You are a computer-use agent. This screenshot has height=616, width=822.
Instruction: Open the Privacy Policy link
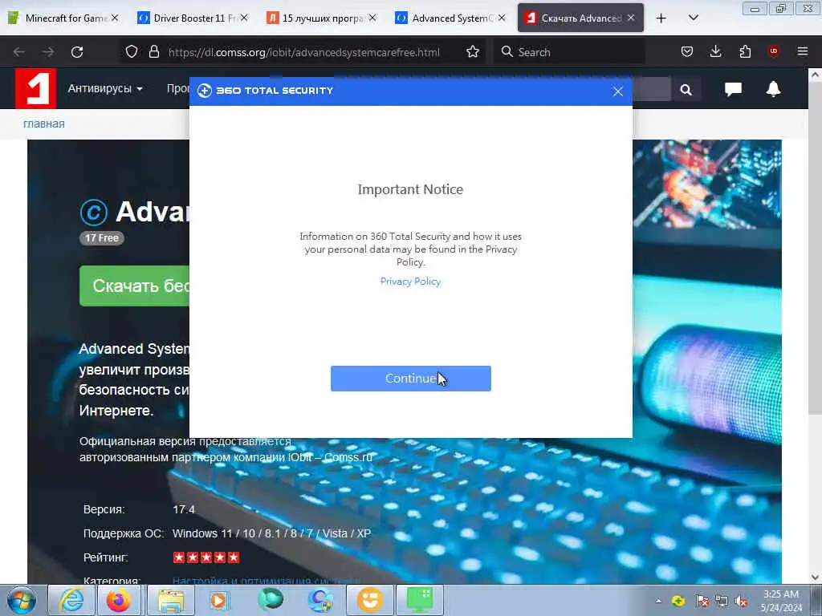point(410,282)
